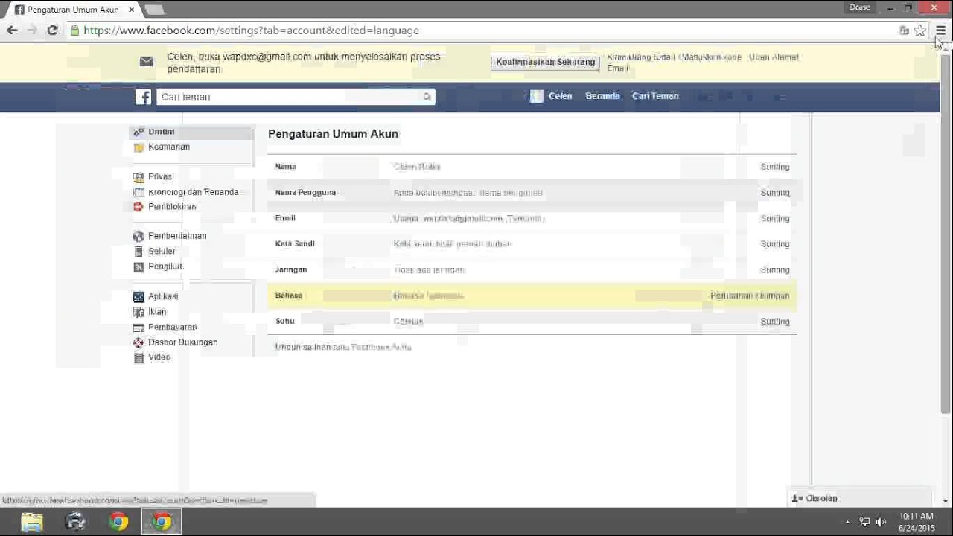Image resolution: width=953 pixels, height=536 pixels.
Task: Click Konfirmasikan Sekarang button
Action: click(x=545, y=62)
